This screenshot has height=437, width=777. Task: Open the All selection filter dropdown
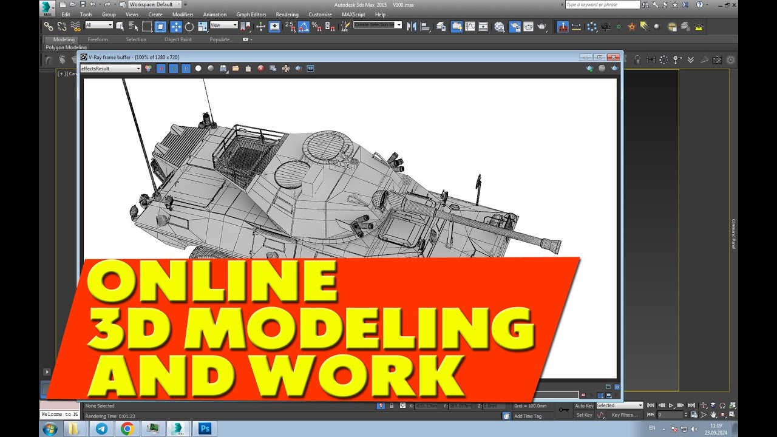point(99,25)
